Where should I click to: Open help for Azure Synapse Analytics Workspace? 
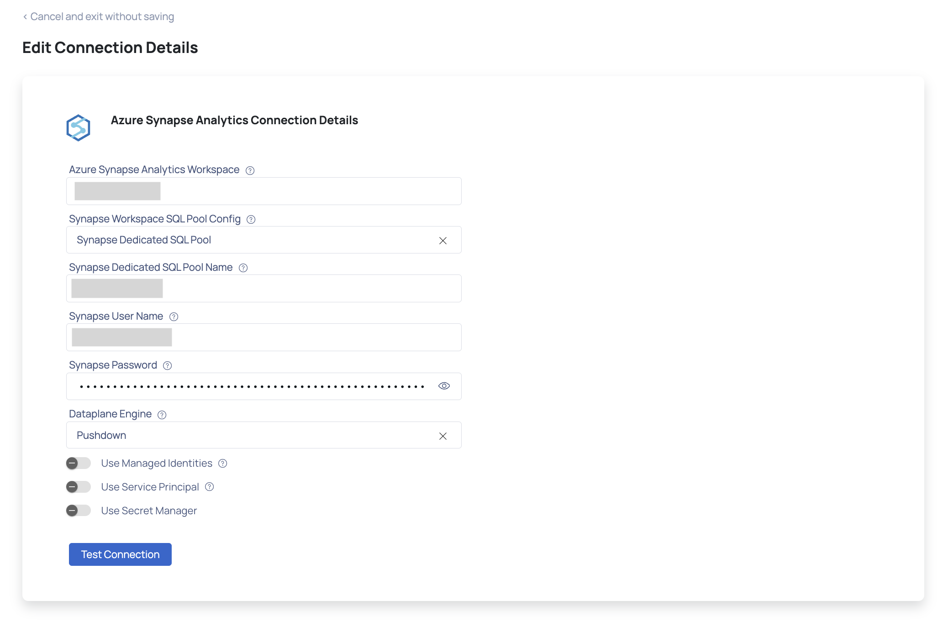pos(250,170)
